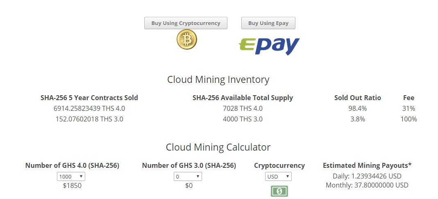
Task: Click the Estimated Mining Payouts label
Action: click(x=367, y=165)
